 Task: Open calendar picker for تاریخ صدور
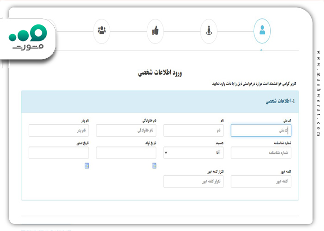coord(87,165)
